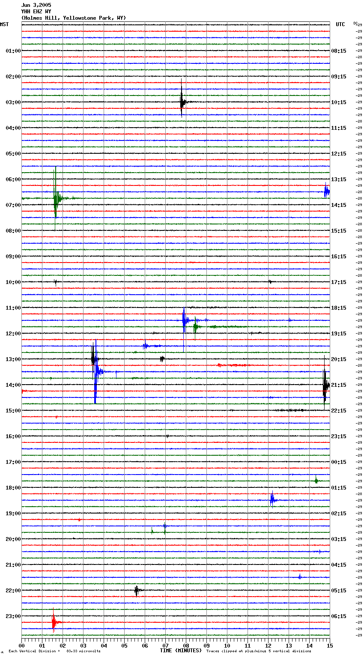Click the "04:00" MST time label
The height and width of the screenshot is (657, 364).
(13, 128)
